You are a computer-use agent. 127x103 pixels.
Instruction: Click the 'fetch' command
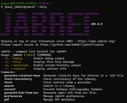[8, 82]
